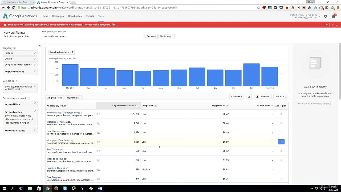Select Ad group ideas tab
The height and width of the screenshot is (192, 341).
tap(55, 98)
